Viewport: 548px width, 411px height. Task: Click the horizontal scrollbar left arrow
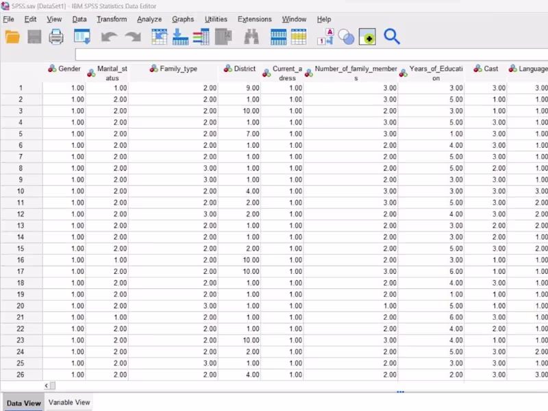[47, 386]
